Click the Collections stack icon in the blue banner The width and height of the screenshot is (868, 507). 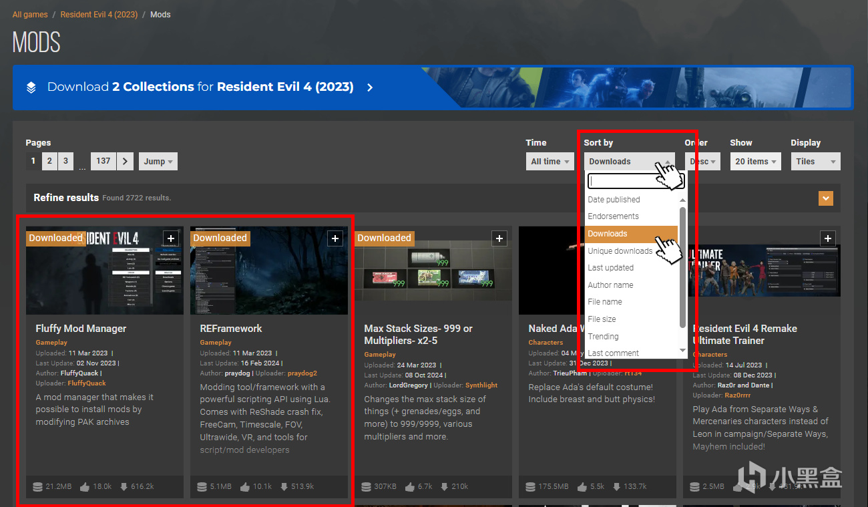click(x=31, y=88)
